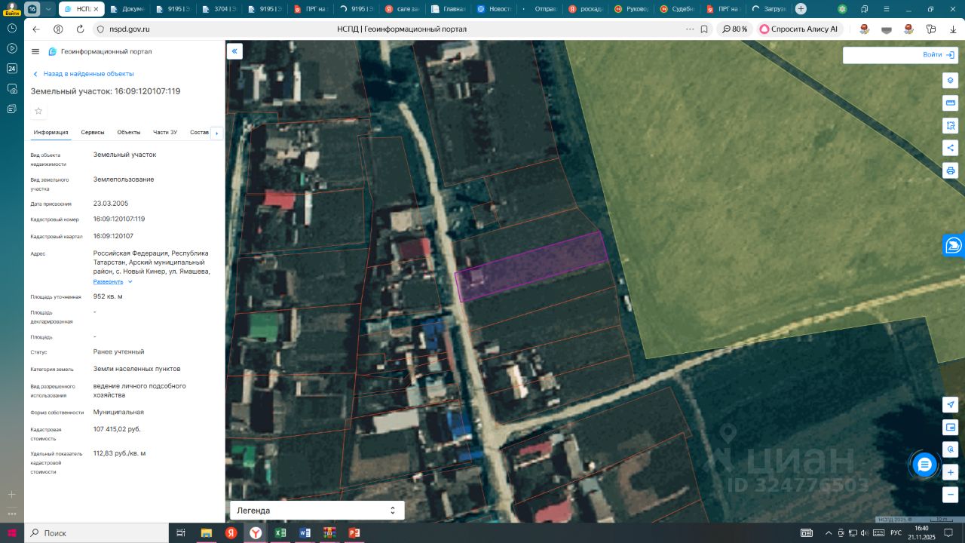Image resolution: width=965 pixels, height=543 pixels.
Task: Click the ownership form Муниципальная
Action: click(x=118, y=413)
